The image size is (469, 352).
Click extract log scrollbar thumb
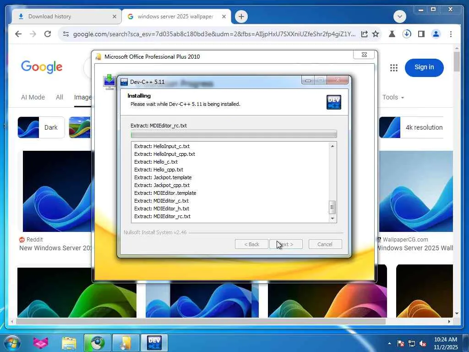click(x=333, y=207)
